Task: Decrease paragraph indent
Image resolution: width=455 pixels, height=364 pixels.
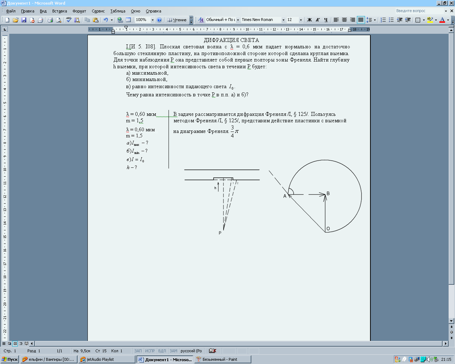Action: 400,20
